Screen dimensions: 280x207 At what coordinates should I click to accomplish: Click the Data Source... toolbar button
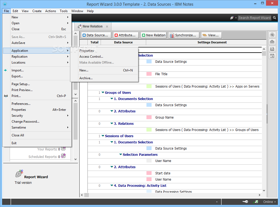(96, 35)
